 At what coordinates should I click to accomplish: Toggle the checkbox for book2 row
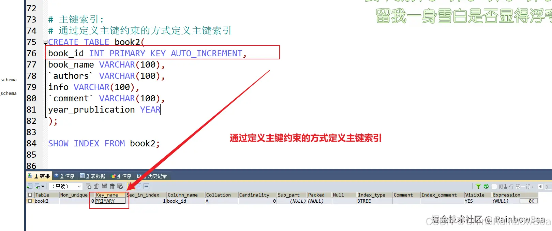coord(30,201)
